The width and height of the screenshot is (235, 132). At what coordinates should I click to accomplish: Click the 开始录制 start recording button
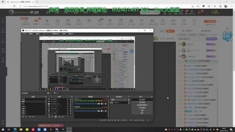click(142, 102)
